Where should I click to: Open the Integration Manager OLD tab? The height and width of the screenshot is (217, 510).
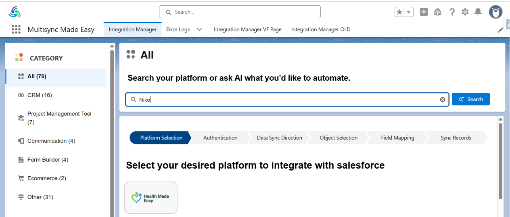tap(321, 29)
